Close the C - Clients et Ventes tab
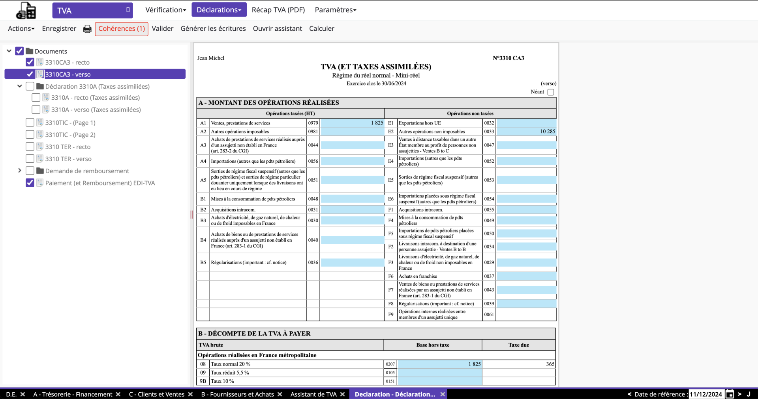This screenshot has width=758, height=399. (x=190, y=394)
